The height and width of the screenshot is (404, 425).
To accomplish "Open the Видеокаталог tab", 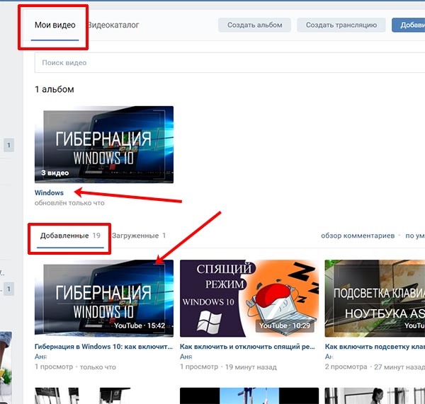I will [113, 25].
